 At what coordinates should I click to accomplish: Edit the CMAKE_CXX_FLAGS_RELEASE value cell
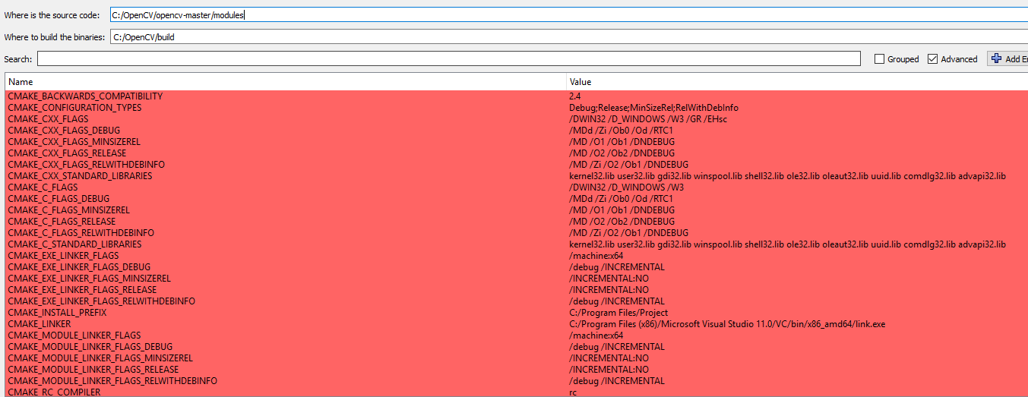[x=797, y=153]
